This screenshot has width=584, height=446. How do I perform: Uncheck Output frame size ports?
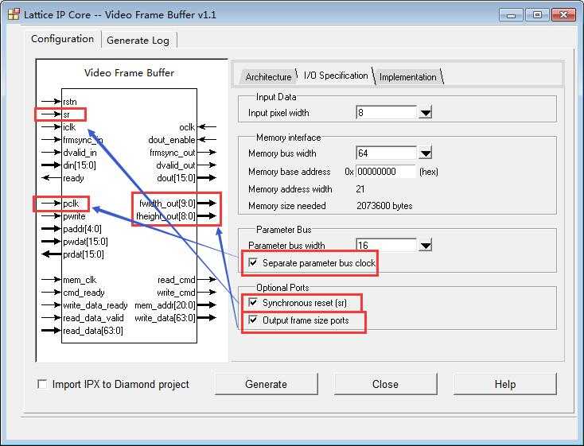253,320
